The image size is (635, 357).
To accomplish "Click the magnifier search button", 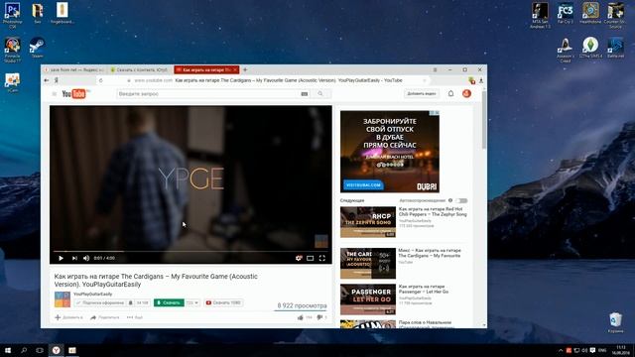I will pyautogui.click(x=320, y=94).
